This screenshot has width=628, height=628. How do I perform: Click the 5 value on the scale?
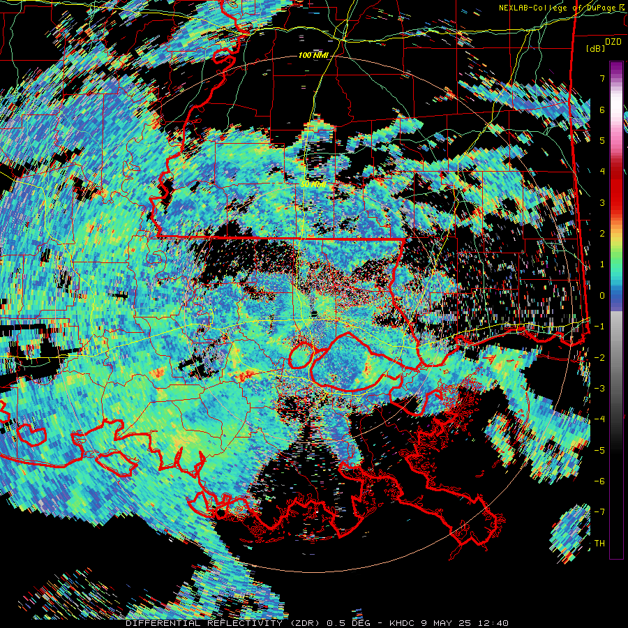coord(602,140)
